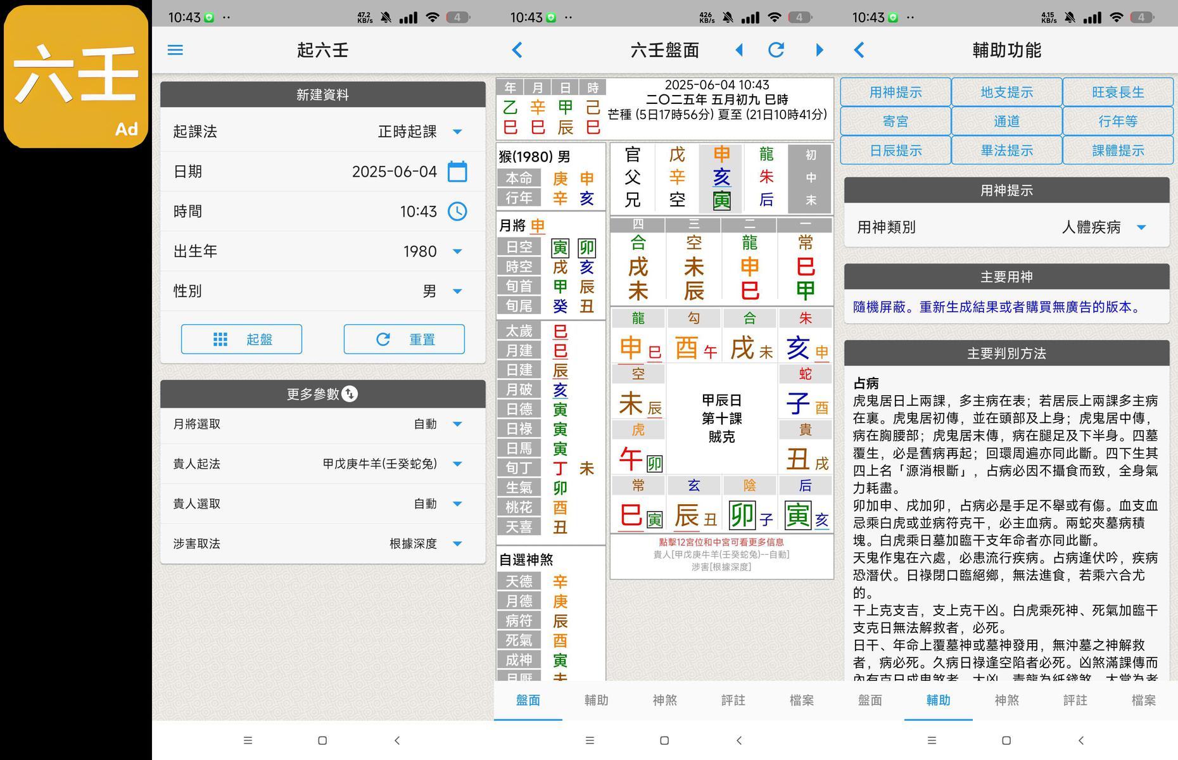This screenshot has height=760, width=1178.
Task: Click the 六壬 Ad app icon
Action: point(76,76)
